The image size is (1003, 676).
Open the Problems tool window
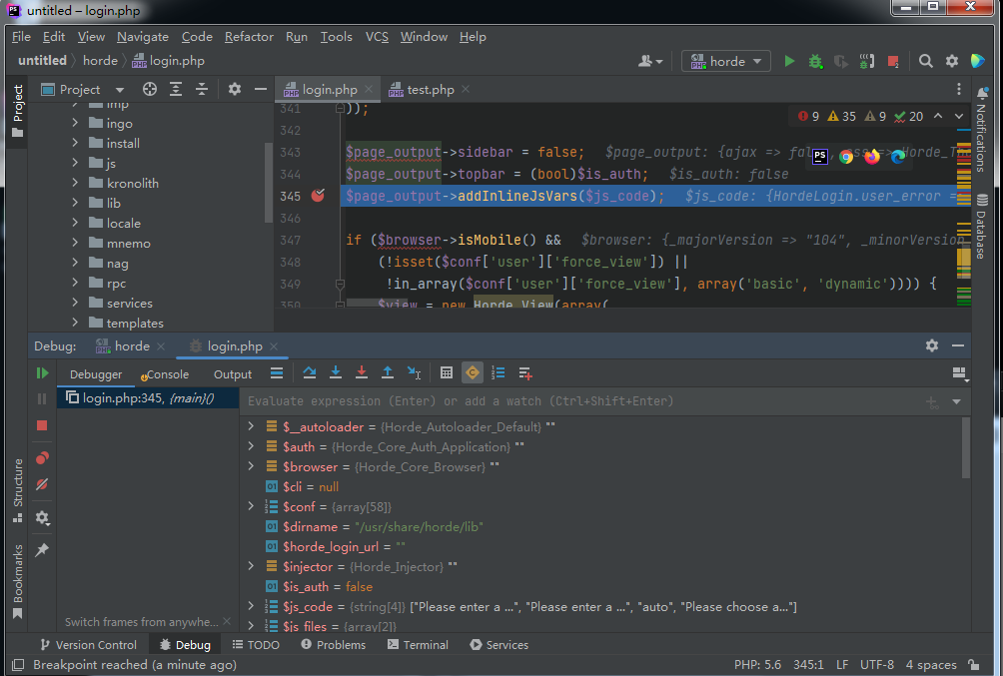[x=334, y=645]
